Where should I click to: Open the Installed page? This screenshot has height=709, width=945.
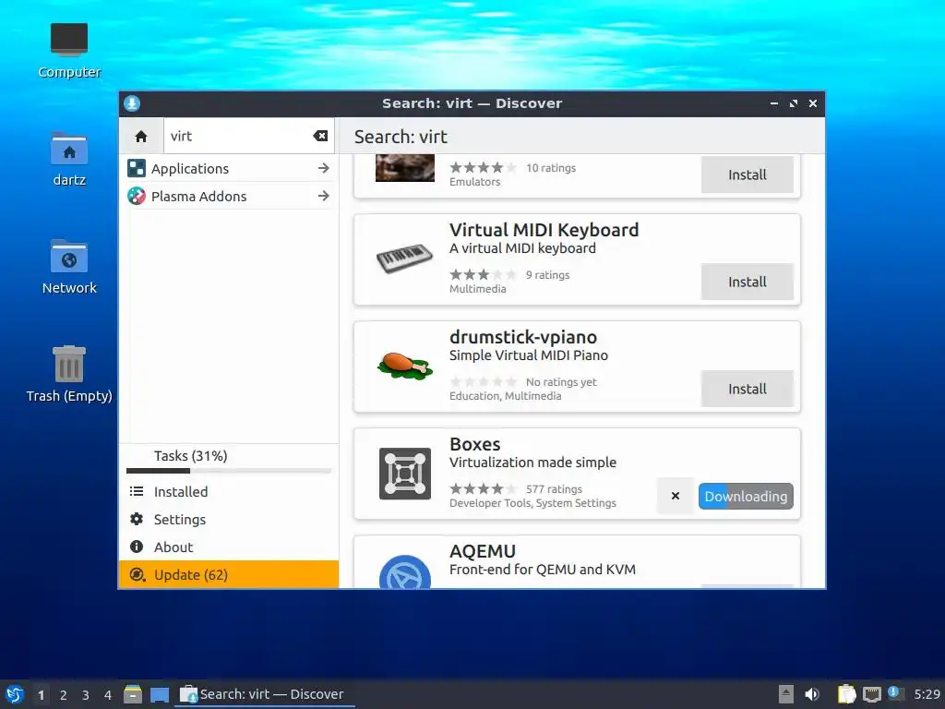point(229,492)
